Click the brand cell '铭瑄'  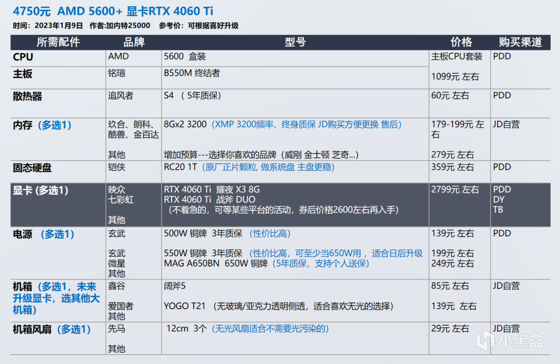(x=117, y=74)
